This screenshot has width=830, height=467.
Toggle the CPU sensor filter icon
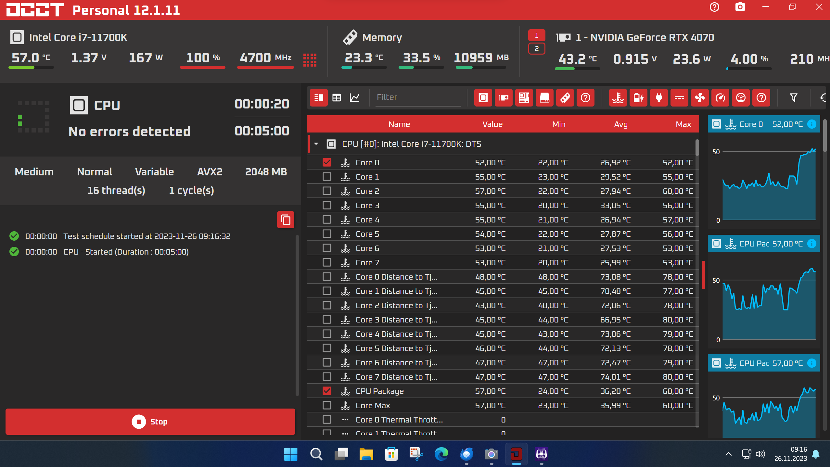point(483,97)
